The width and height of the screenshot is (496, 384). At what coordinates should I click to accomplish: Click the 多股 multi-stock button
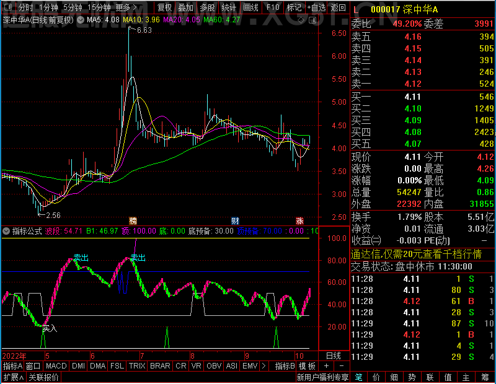click(x=207, y=7)
